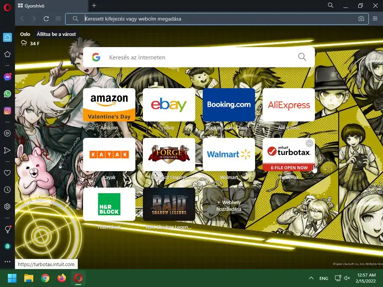
Task: Reload the current page
Action: click(46, 19)
